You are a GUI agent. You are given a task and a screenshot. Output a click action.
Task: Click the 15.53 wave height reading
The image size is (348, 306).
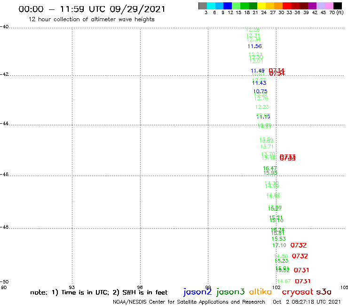pyautogui.click(x=279, y=239)
